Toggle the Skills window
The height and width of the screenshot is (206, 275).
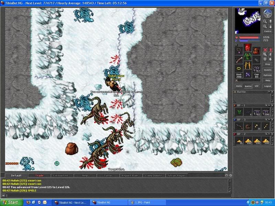click(x=239, y=86)
